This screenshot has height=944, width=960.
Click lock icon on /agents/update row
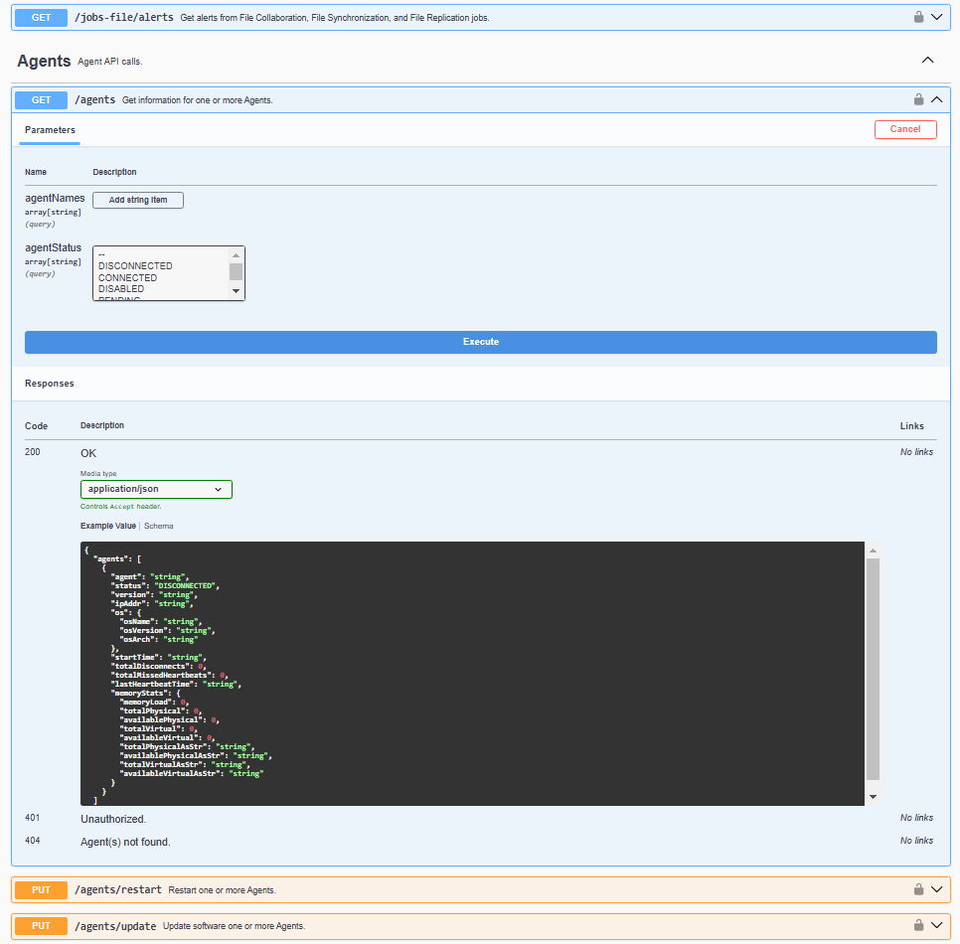tap(919, 926)
